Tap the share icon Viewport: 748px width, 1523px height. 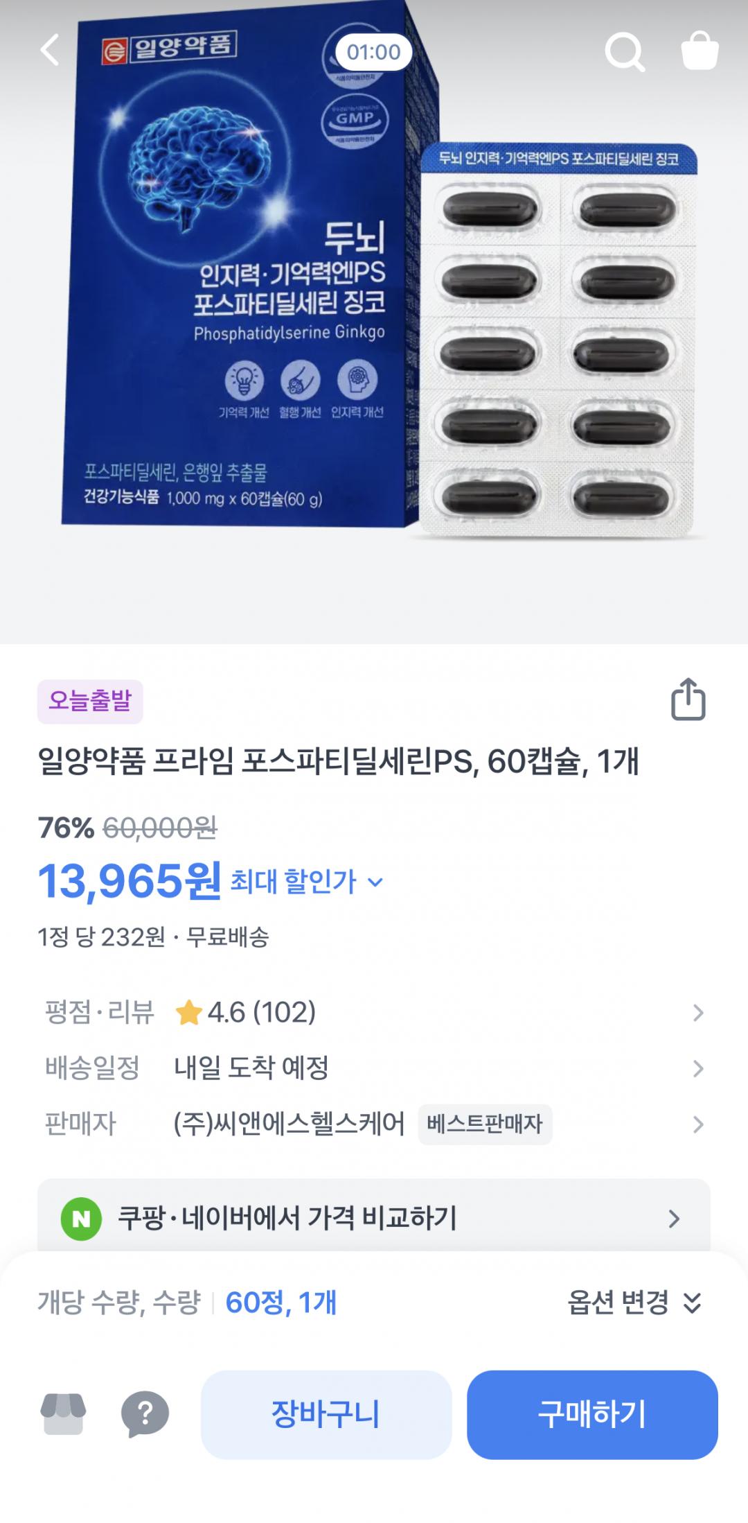pyautogui.click(x=688, y=700)
